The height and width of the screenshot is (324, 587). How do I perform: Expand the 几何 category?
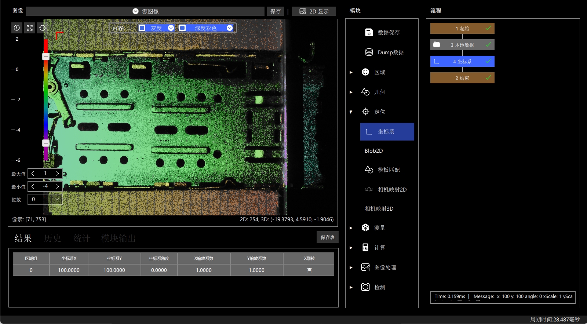click(351, 92)
